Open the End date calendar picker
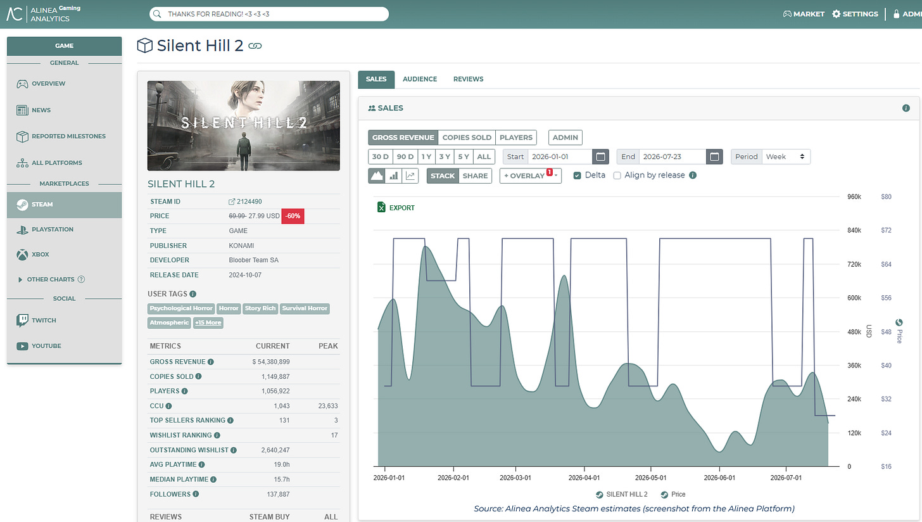The width and height of the screenshot is (922, 522). [714, 156]
